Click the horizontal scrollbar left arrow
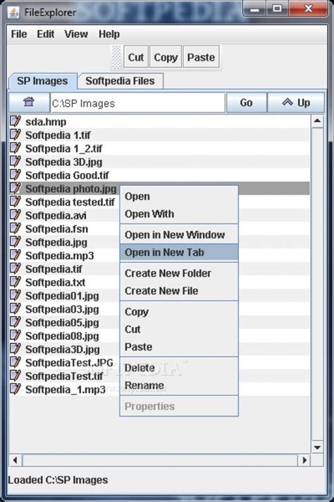 coord(15,460)
